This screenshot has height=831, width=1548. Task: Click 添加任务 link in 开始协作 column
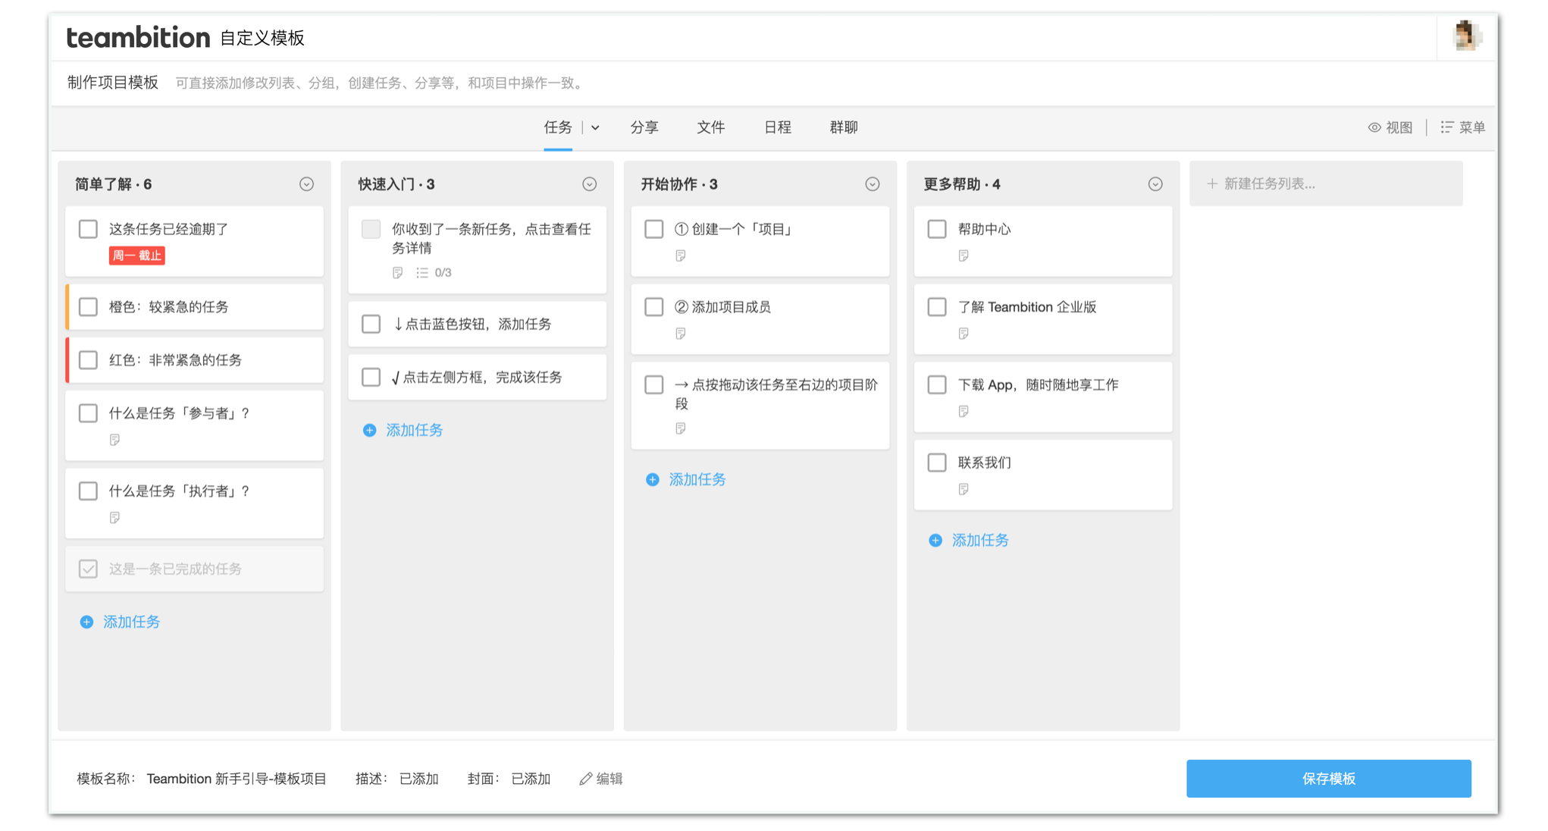[x=696, y=479]
